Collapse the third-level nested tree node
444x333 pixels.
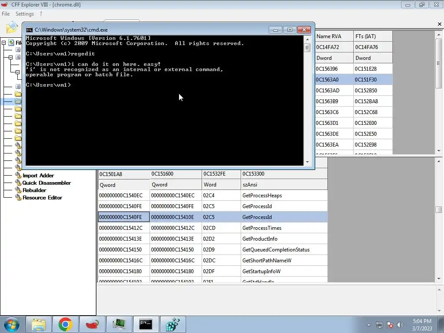[17, 72]
